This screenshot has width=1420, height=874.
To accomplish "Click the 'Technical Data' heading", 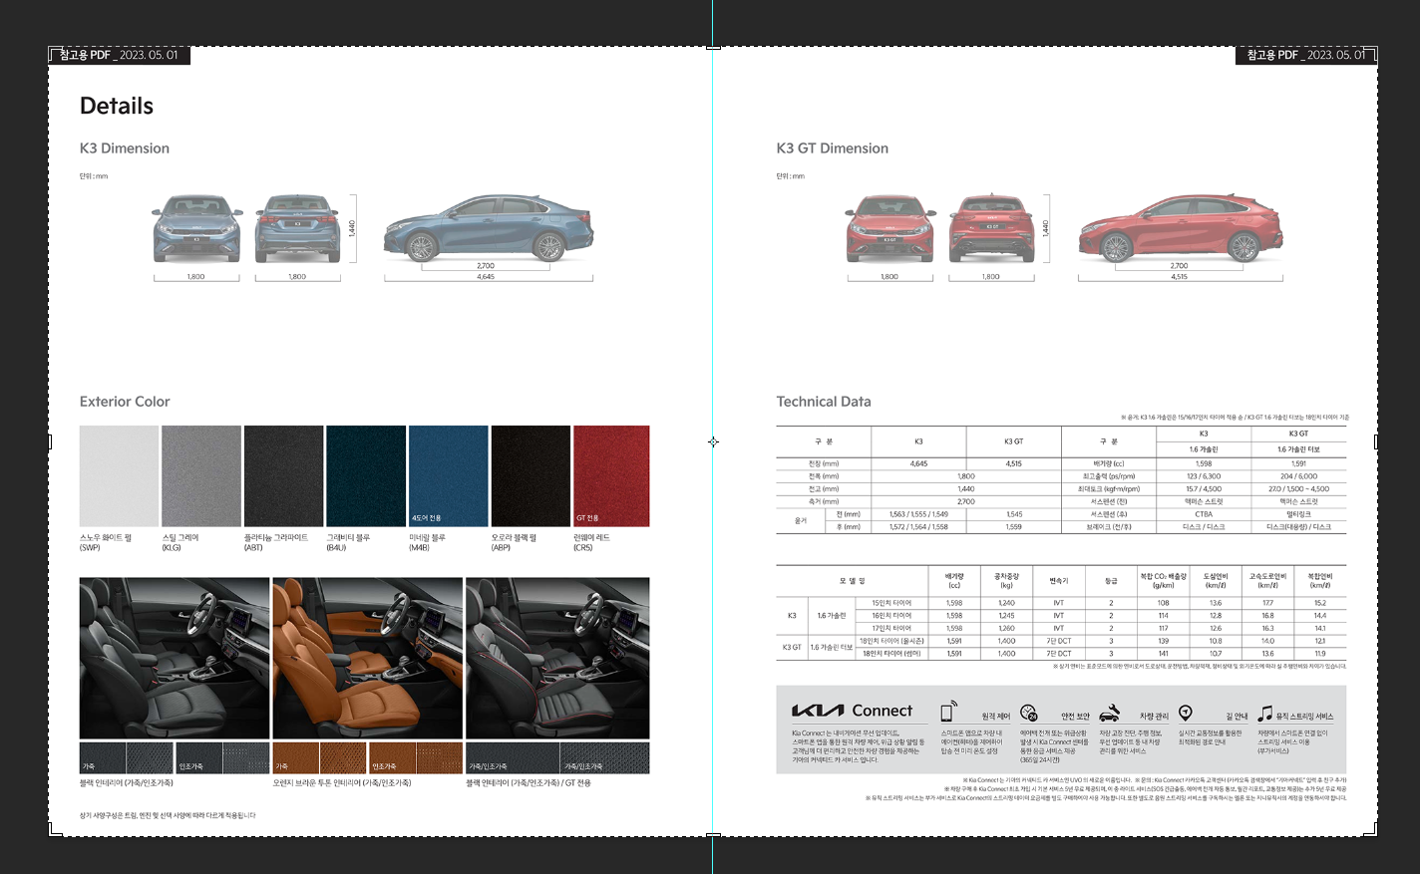I will pos(824,402).
